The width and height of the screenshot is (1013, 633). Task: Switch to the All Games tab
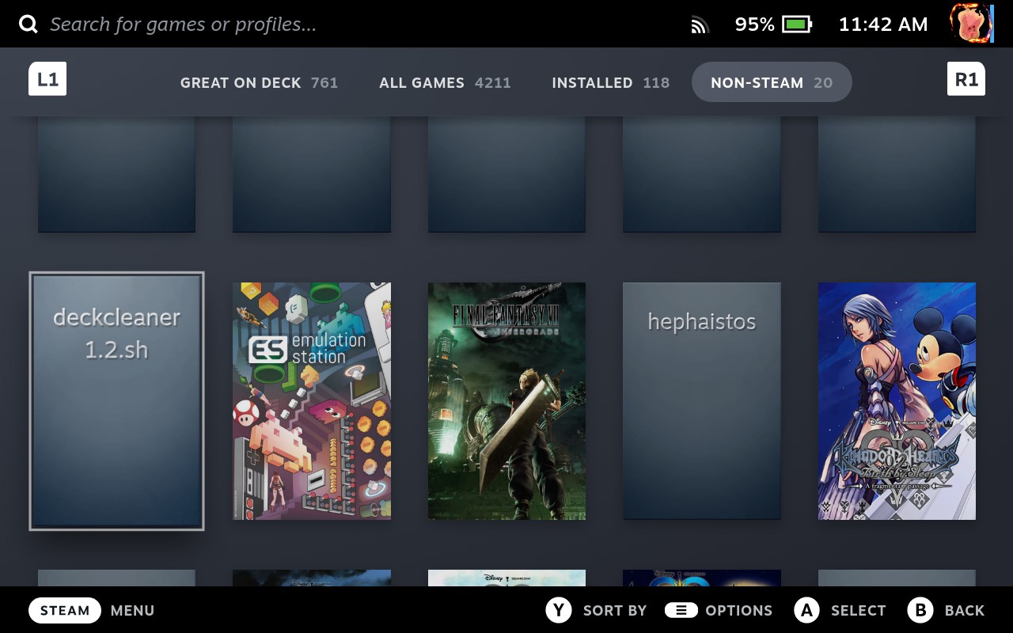pos(445,82)
